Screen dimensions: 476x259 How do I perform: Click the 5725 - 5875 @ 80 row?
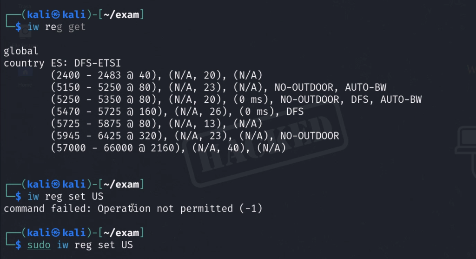click(157, 124)
